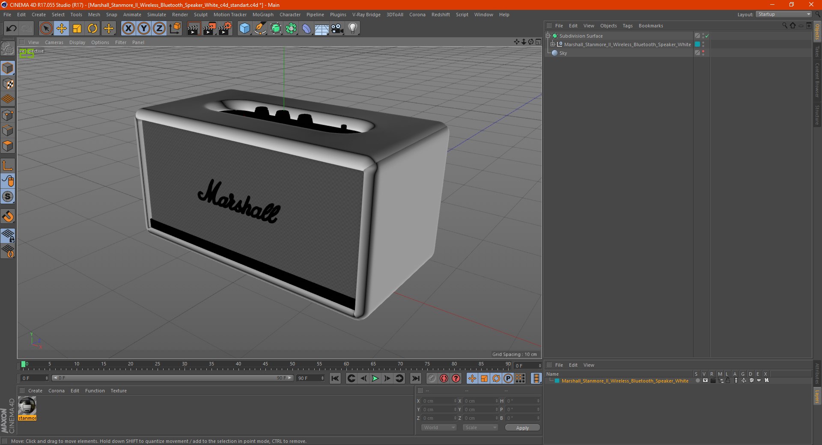Click Record Active Objects button
The height and width of the screenshot is (445, 822).
coord(432,378)
